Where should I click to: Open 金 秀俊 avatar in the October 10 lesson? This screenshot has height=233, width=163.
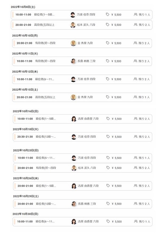coord(73,43)
